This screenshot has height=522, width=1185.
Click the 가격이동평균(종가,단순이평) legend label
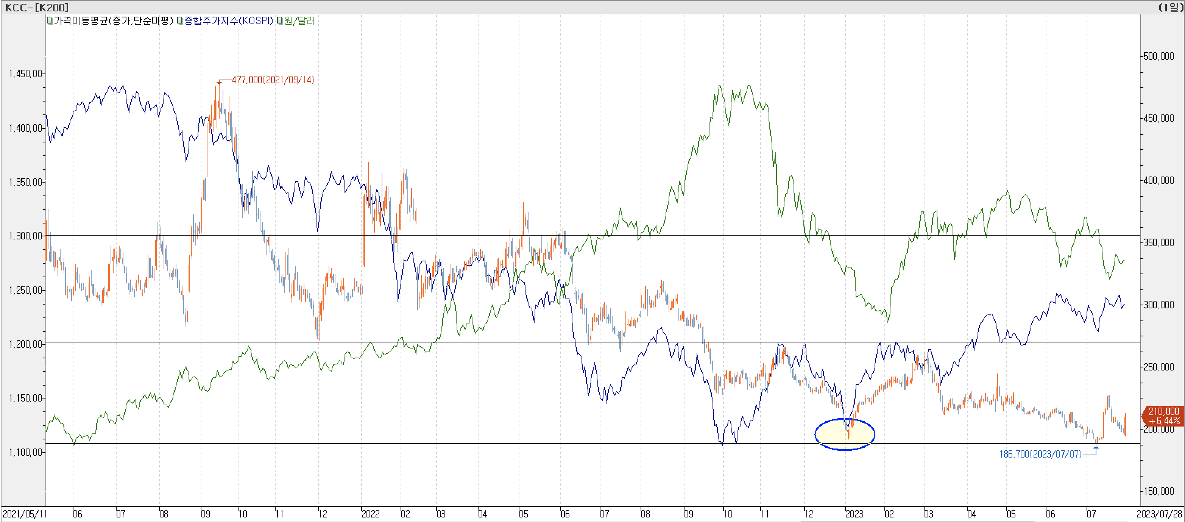click(x=113, y=21)
